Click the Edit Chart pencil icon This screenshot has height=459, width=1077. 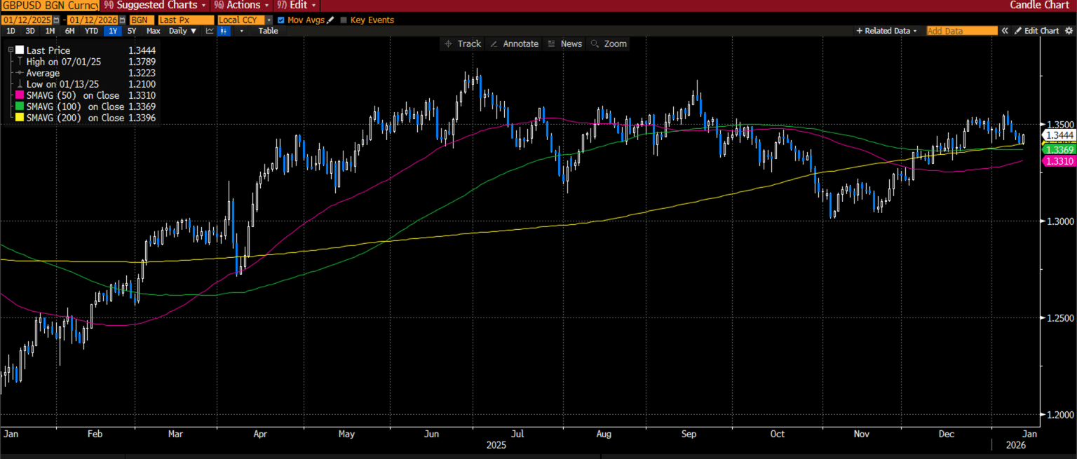pos(1018,30)
